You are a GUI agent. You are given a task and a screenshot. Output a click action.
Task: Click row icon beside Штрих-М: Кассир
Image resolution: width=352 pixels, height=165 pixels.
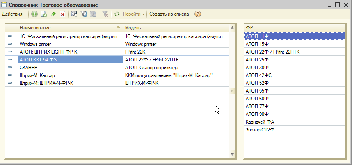(10, 75)
